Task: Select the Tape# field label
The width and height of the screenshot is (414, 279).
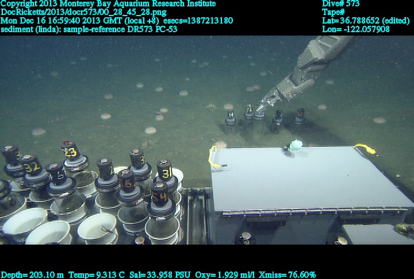Action: pyautogui.click(x=333, y=12)
